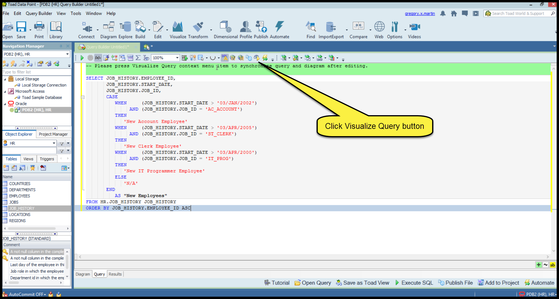Click the Publish File button
Viewport: 559px width, 299px height.
pyautogui.click(x=456, y=283)
